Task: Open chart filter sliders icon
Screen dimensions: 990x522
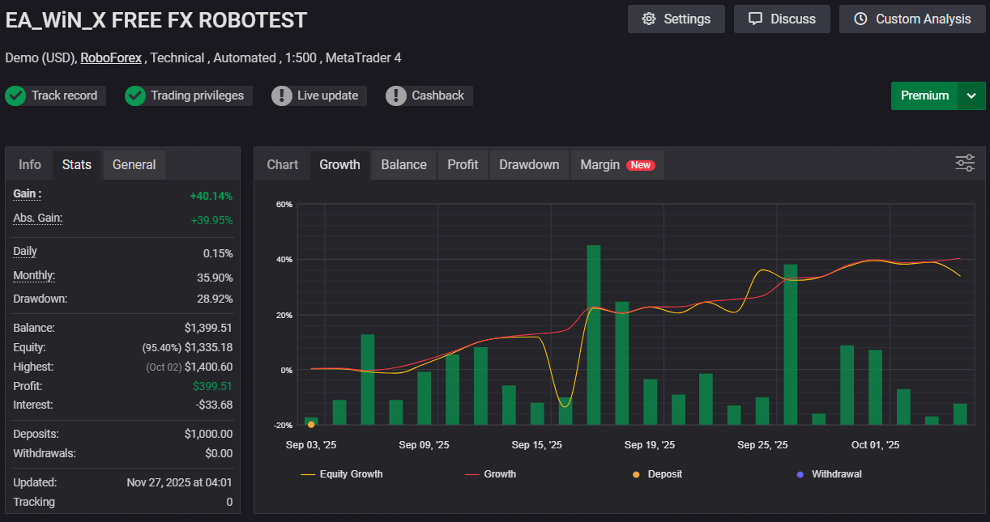Action: [x=964, y=163]
